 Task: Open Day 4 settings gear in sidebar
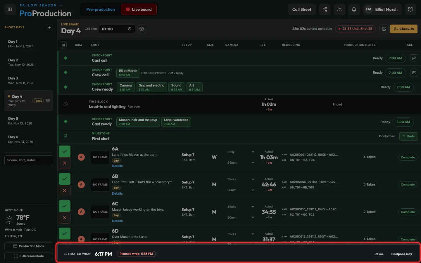pos(48,101)
